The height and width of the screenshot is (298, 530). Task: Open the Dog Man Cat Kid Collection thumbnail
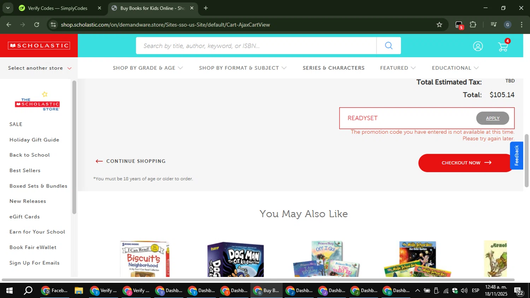pyautogui.click(x=235, y=259)
